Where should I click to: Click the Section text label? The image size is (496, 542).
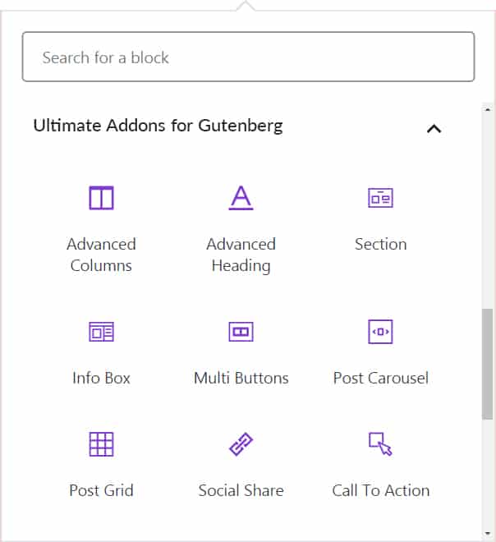point(380,244)
